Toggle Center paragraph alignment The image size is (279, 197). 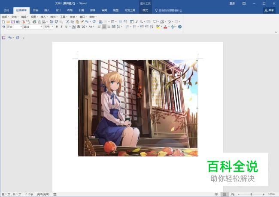click(104, 27)
